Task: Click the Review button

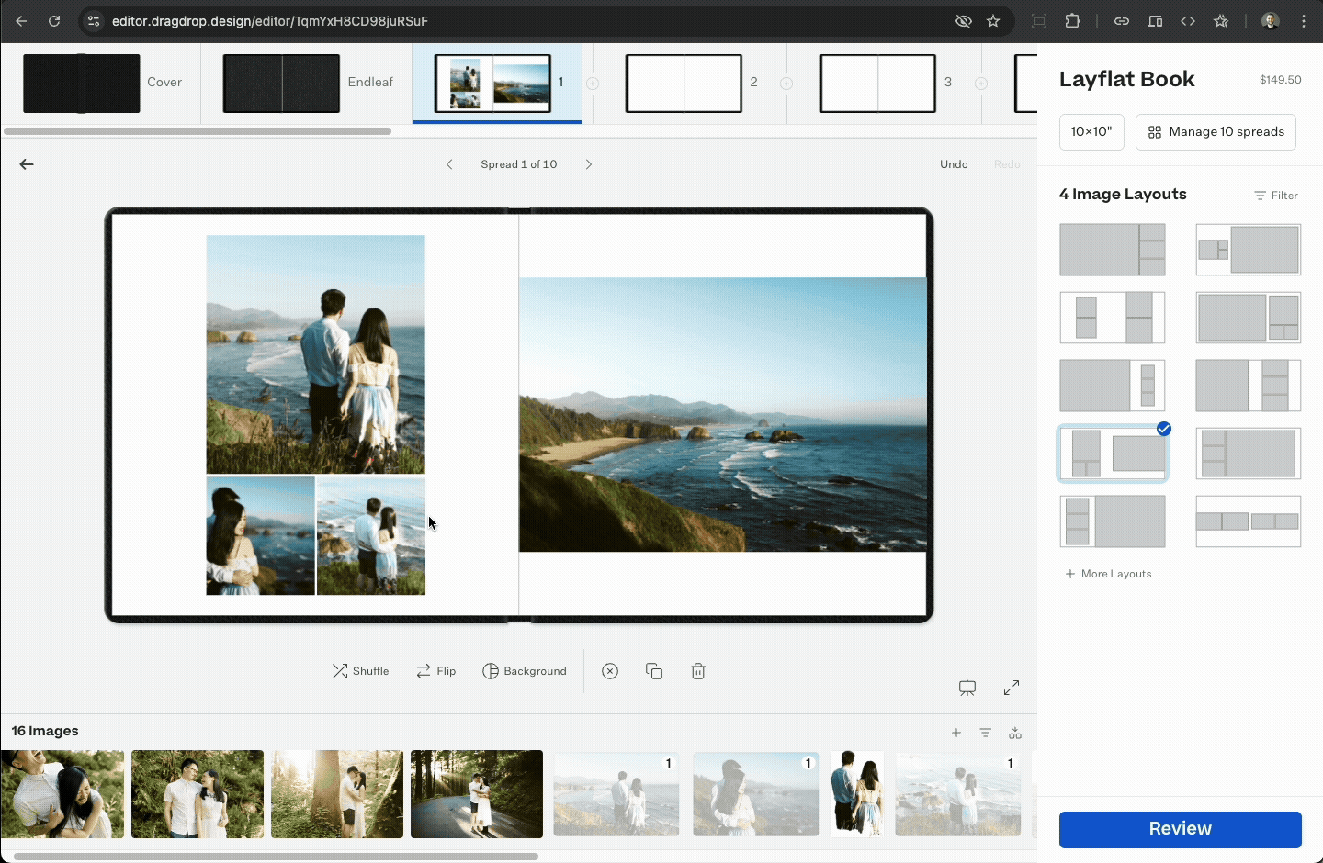Action: [1180, 829]
